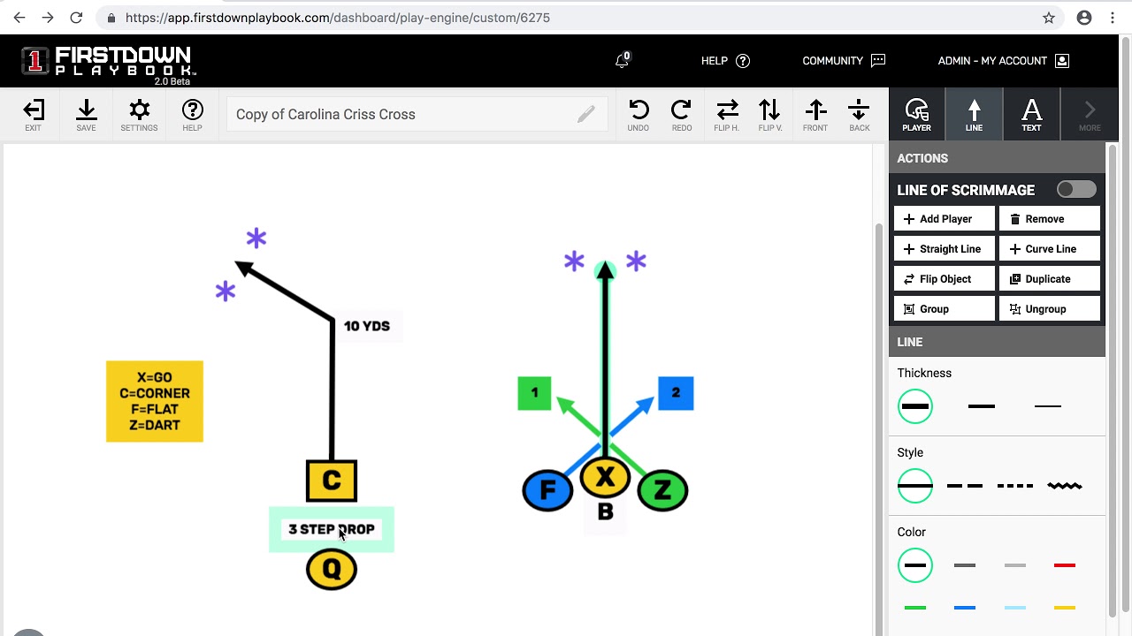Viewport: 1132px width, 636px height.
Task: Pick the green line color
Action: click(915, 608)
